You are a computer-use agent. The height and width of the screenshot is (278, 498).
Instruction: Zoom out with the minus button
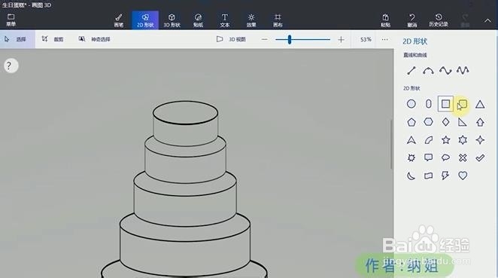tap(264, 39)
